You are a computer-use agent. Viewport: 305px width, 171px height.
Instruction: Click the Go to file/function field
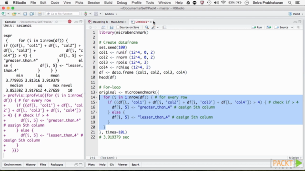tap(62, 14)
